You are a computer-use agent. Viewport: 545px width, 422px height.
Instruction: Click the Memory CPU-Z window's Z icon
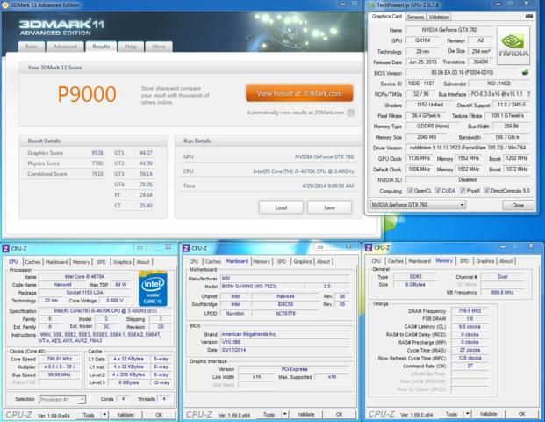[x=369, y=248]
